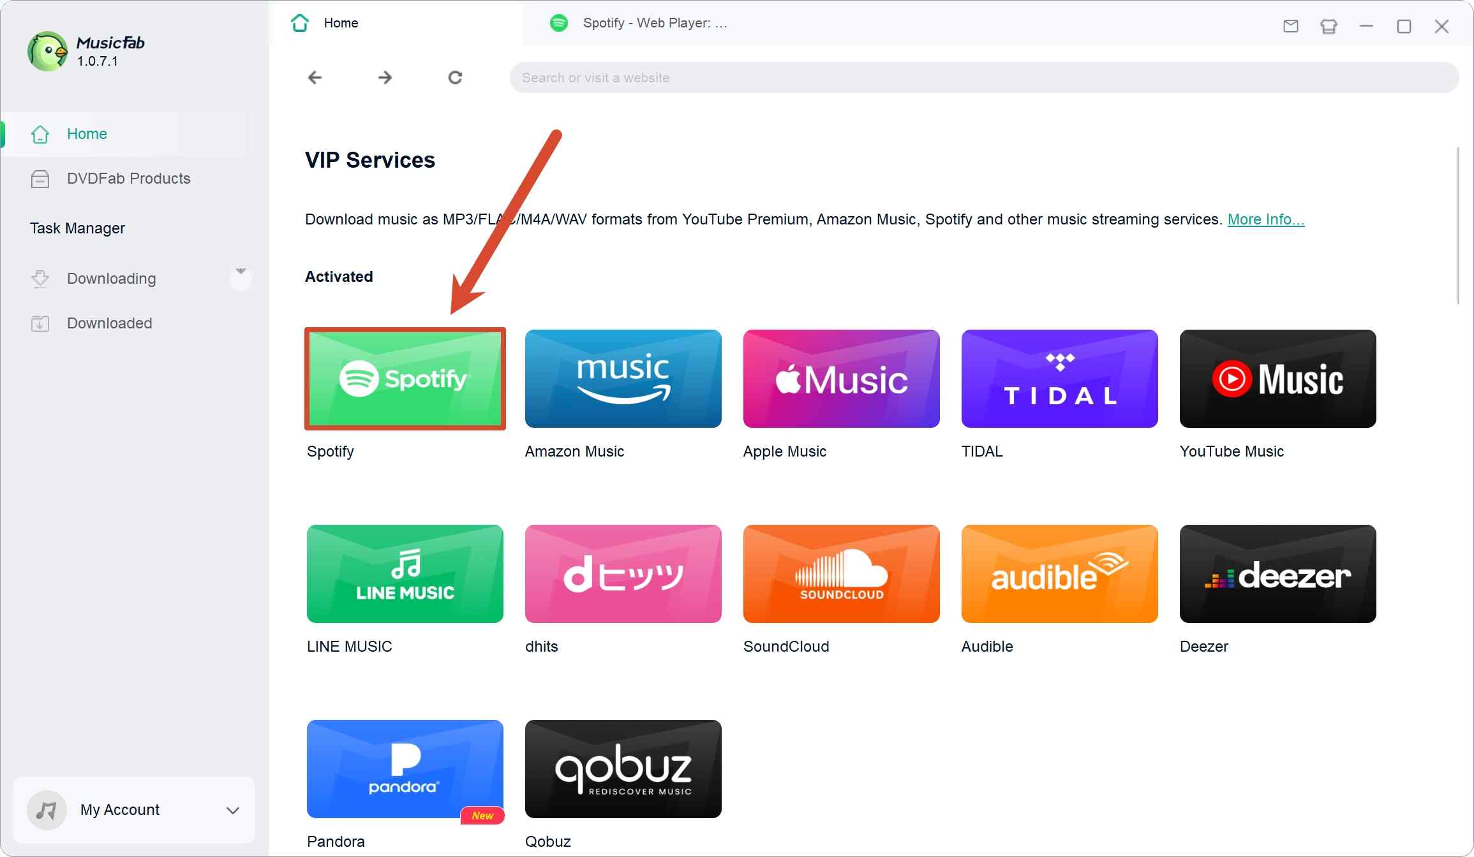Image resolution: width=1474 pixels, height=857 pixels.
Task: Click the forward navigation arrow
Action: tap(385, 78)
